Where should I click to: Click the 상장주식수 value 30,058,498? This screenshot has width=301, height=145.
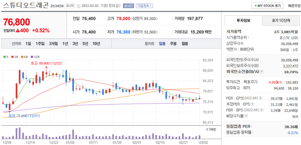289,43
